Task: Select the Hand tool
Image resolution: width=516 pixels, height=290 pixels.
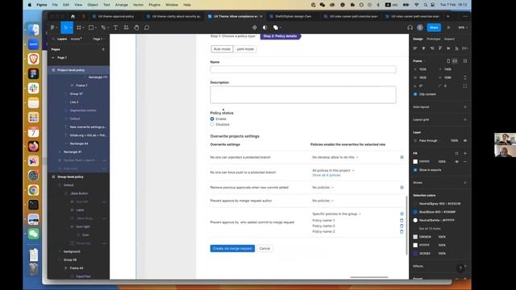Action: click(136, 27)
